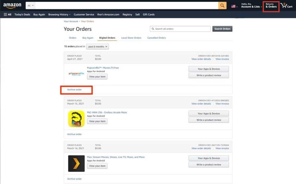
Task: Click Returns & Orders
Action: pyautogui.click(x=271, y=5)
